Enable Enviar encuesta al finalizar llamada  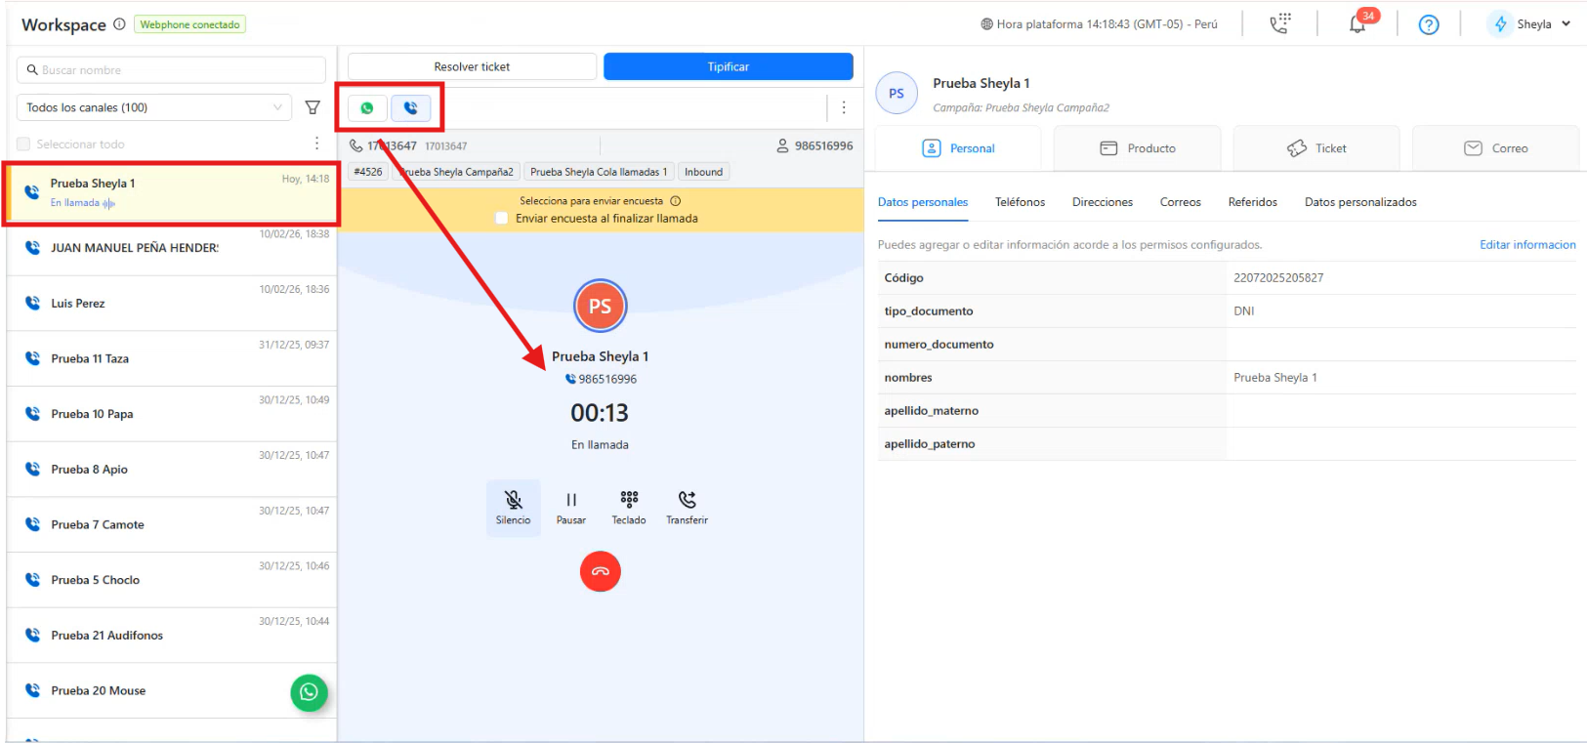tap(502, 219)
